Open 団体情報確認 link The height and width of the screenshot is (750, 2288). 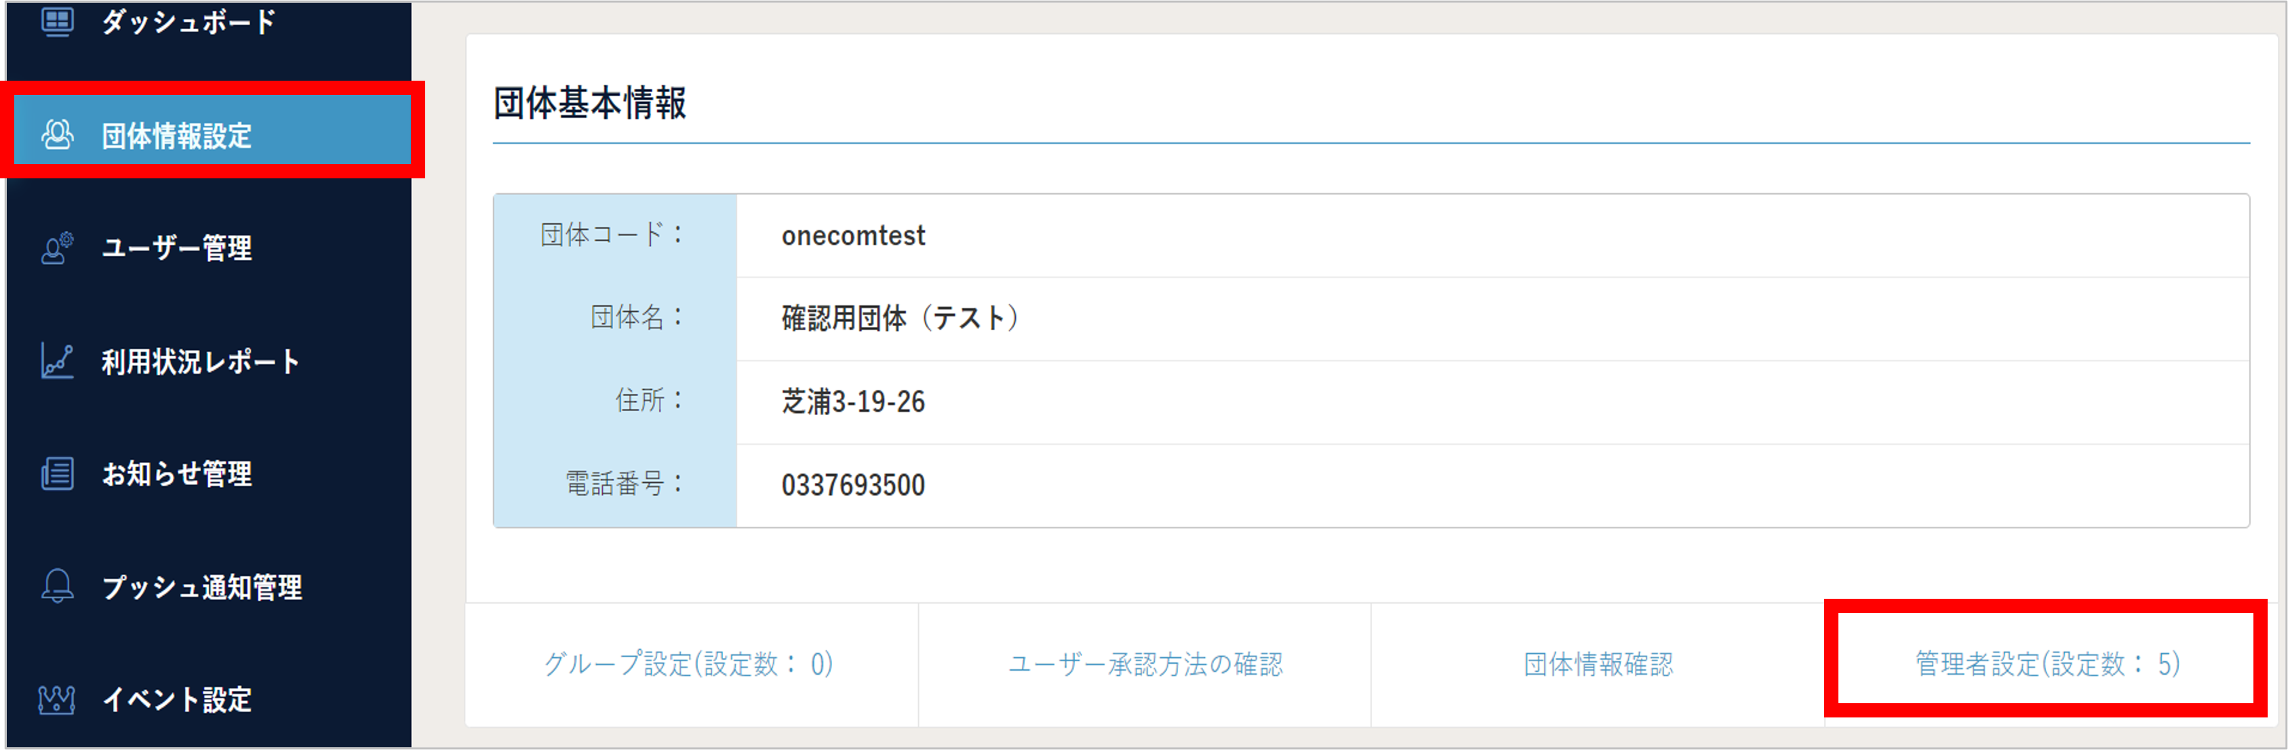[1598, 664]
